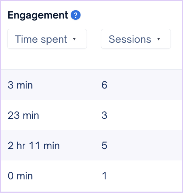Open the Time spent dropdown
Viewport: 183px width, 193px height.
coord(47,39)
